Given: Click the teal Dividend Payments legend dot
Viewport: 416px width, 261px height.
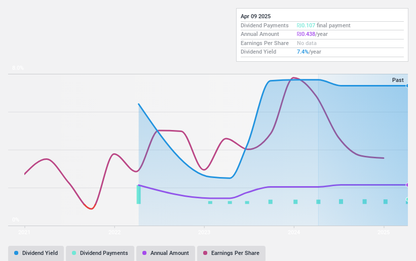Looking at the screenshot, I should 74,253.
